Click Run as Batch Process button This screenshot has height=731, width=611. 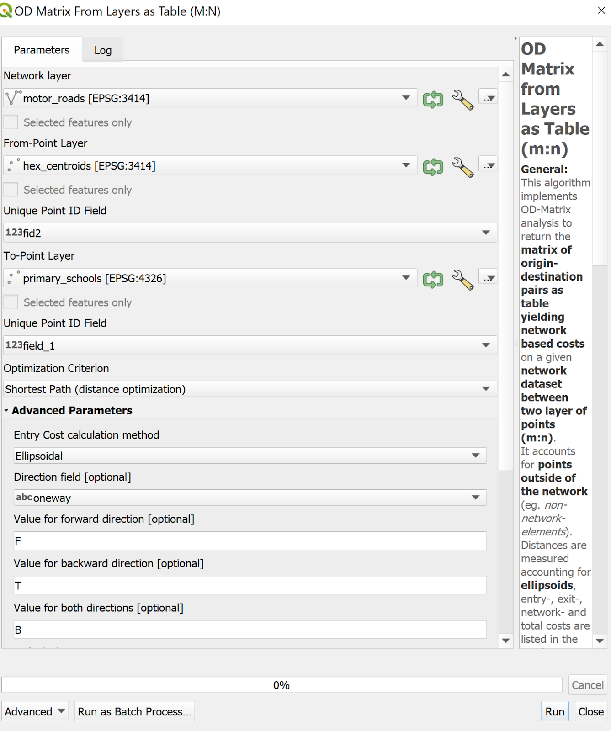click(134, 711)
